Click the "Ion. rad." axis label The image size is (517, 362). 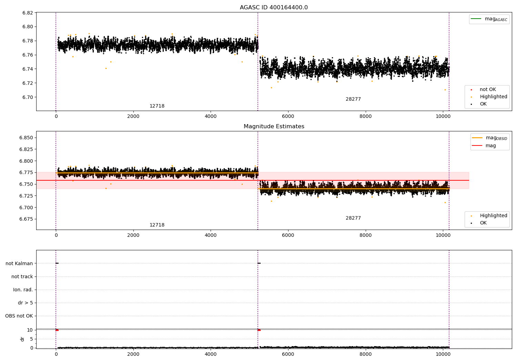click(23, 290)
